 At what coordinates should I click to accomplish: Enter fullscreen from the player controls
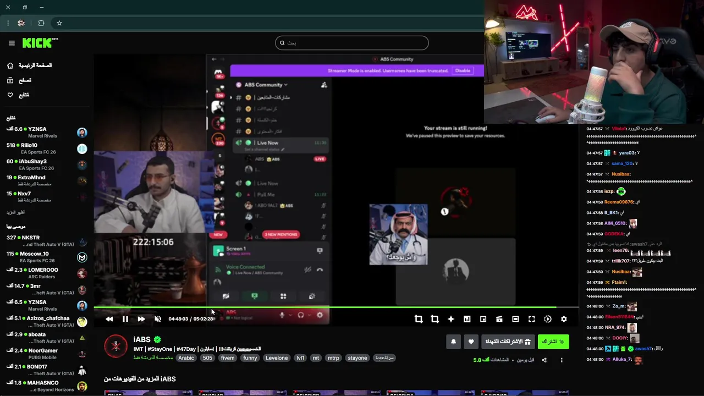coord(531,319)
